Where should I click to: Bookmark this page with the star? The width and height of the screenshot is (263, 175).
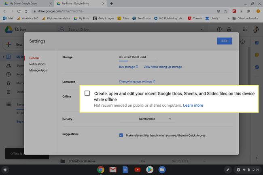[x=225, y=11]
